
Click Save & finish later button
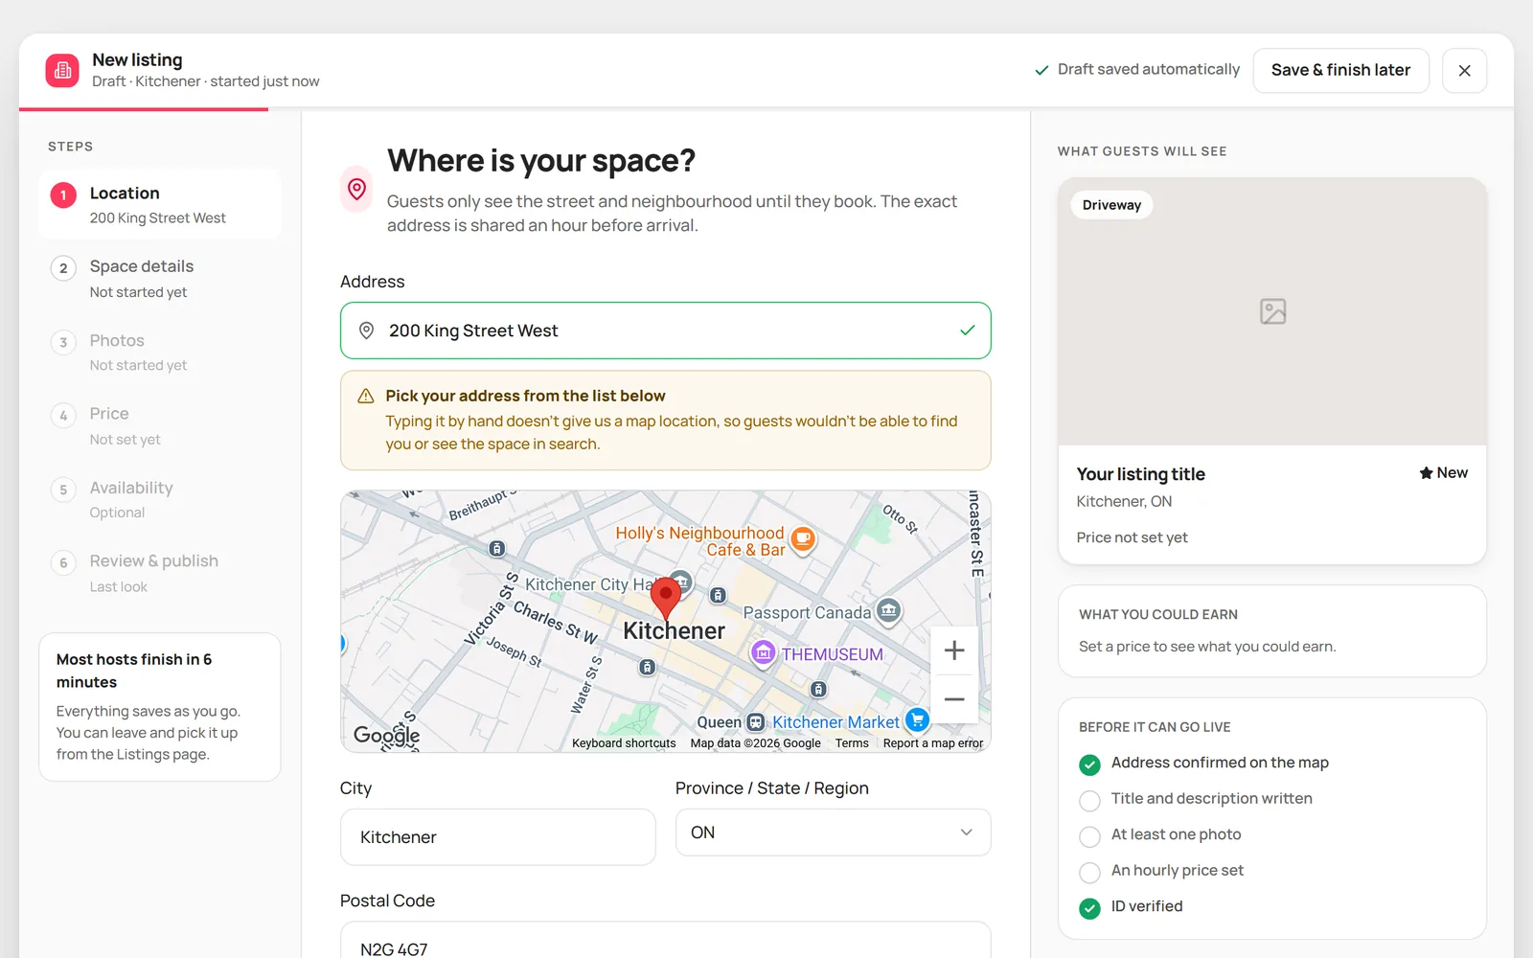tap(1340, 70)
